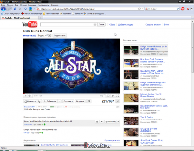Viewport: 194px width, 151px height.
Task: Open the Журнал menu
Action: click(x=23, y=5)
